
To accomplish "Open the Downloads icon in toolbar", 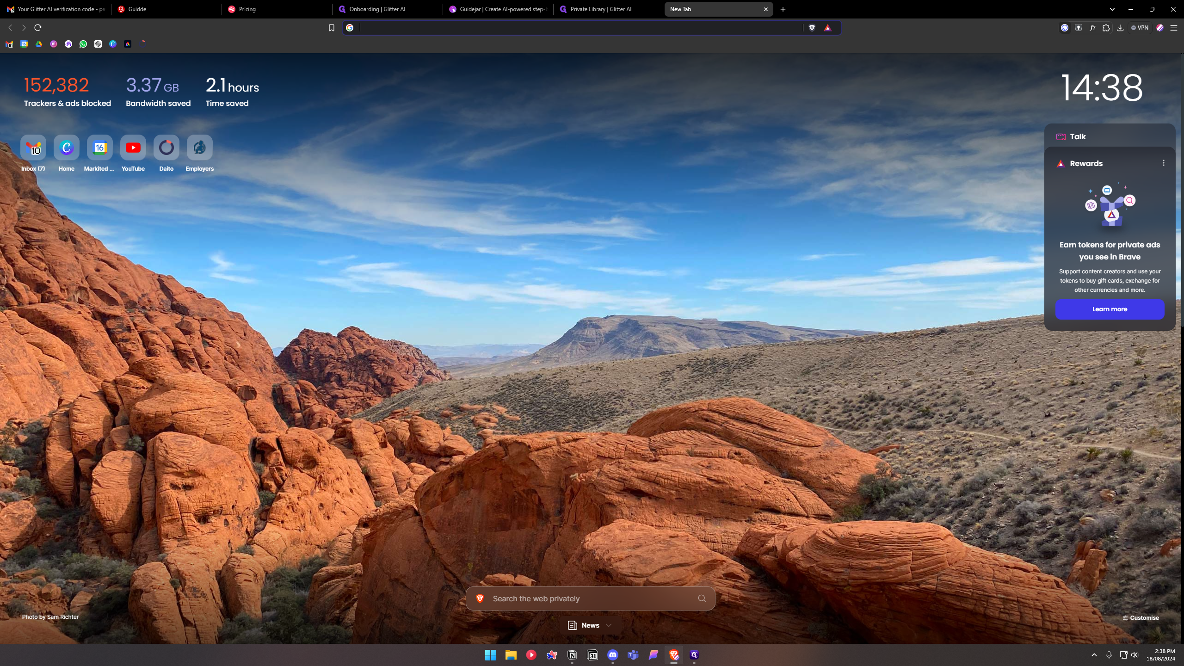I will [x=1120, y=28].
